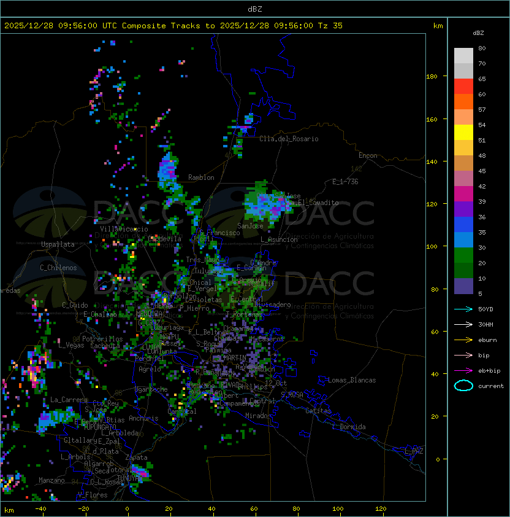The height and width of the screenshot is (517, 510).
Task: Click the 'Ramblon' place label on map
Action: click(x=201, y=177)
